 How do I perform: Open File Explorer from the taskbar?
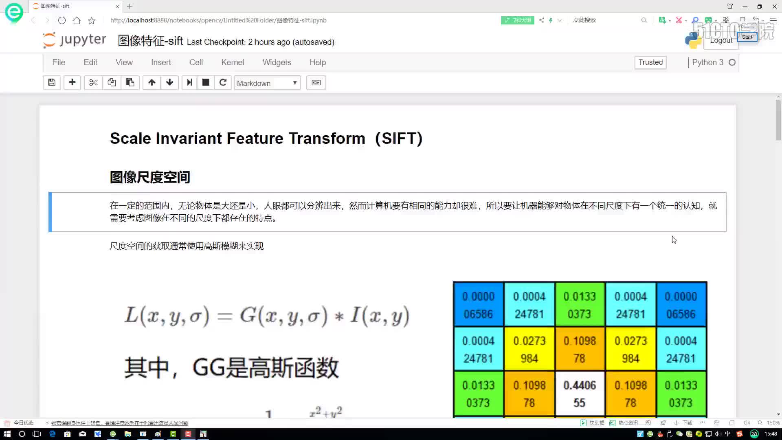pos(127,434)
